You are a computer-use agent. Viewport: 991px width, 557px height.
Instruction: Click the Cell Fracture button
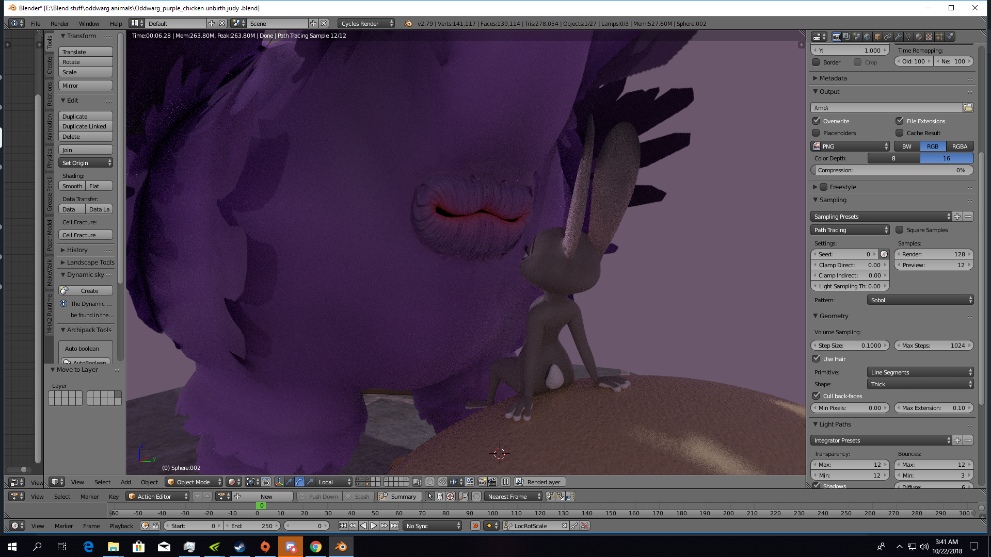coord(85,235)
